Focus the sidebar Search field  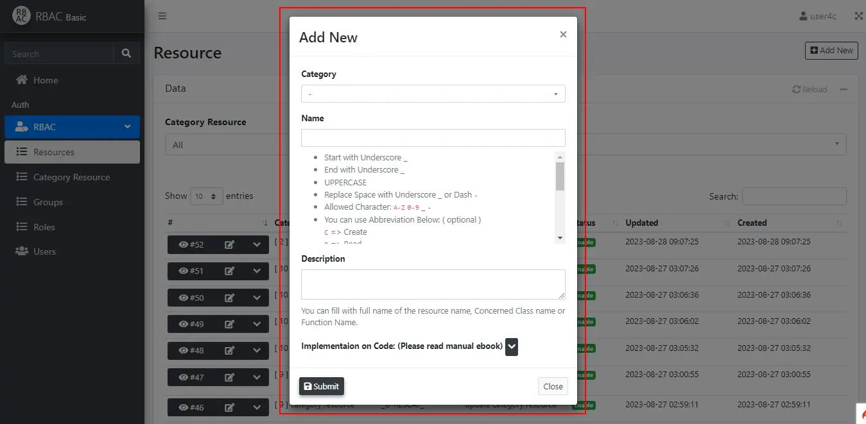tap(59, 53)
